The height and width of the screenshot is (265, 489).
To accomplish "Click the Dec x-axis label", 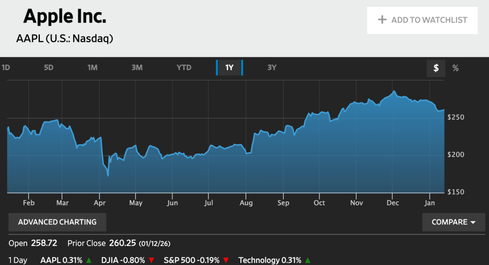I will (393, 203).
